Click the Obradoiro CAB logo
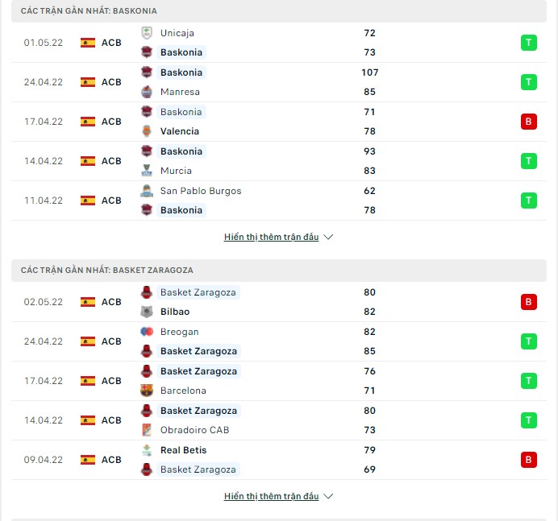558x521 pixels. 147,430
